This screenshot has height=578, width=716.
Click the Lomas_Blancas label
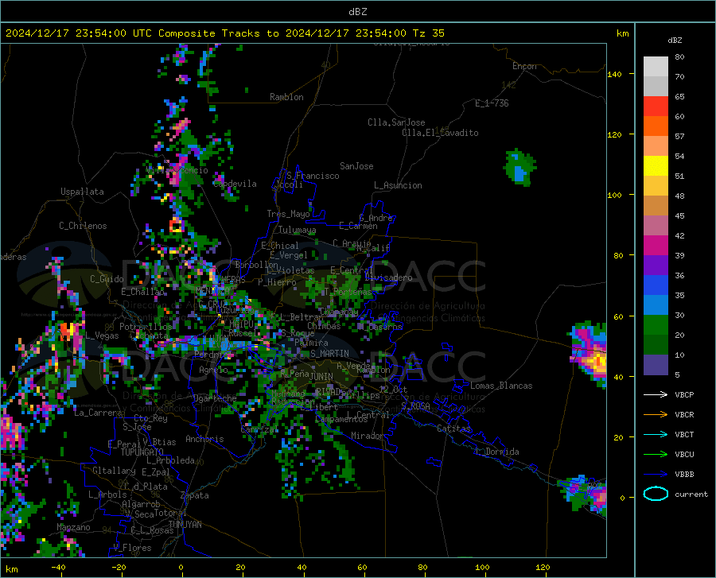tap(501, 386)
